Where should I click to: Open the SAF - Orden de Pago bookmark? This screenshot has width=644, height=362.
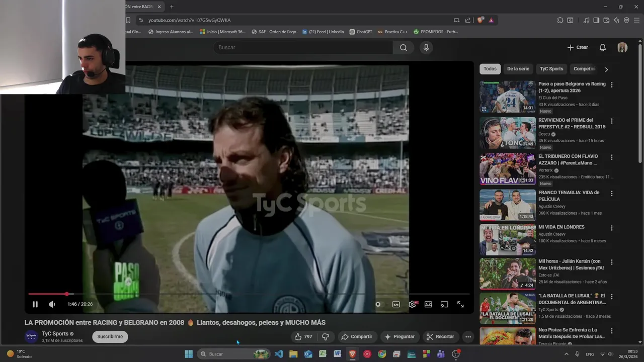[x=273, y=32]
